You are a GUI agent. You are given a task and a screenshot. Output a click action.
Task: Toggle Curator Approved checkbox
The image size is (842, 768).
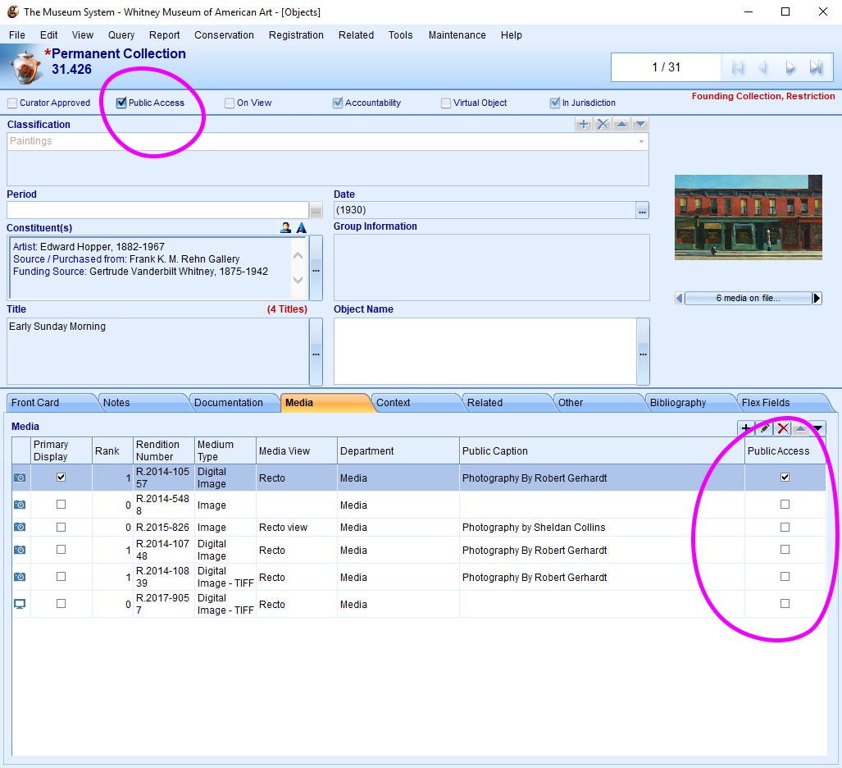pyautogui.click(x=12, y=103)
